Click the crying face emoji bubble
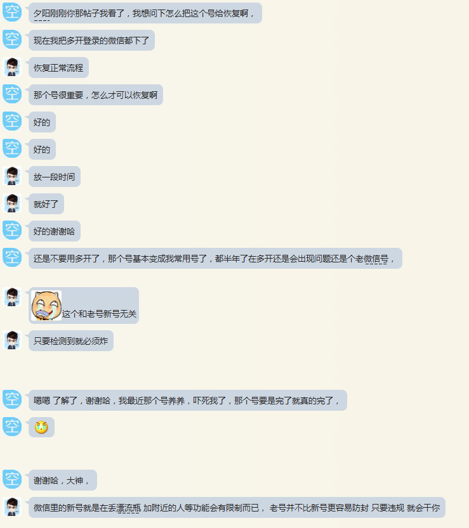Image resolution: width=469 pixels, height=528 pixels. 41,427
